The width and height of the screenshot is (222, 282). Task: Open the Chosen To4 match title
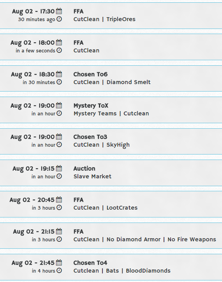point(90,262)
